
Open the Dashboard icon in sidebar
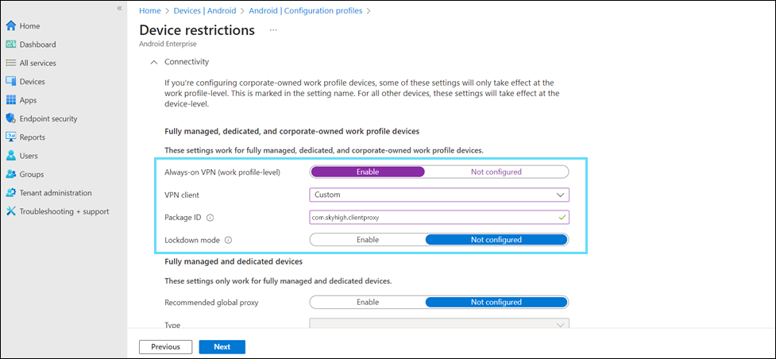point(11,44)
